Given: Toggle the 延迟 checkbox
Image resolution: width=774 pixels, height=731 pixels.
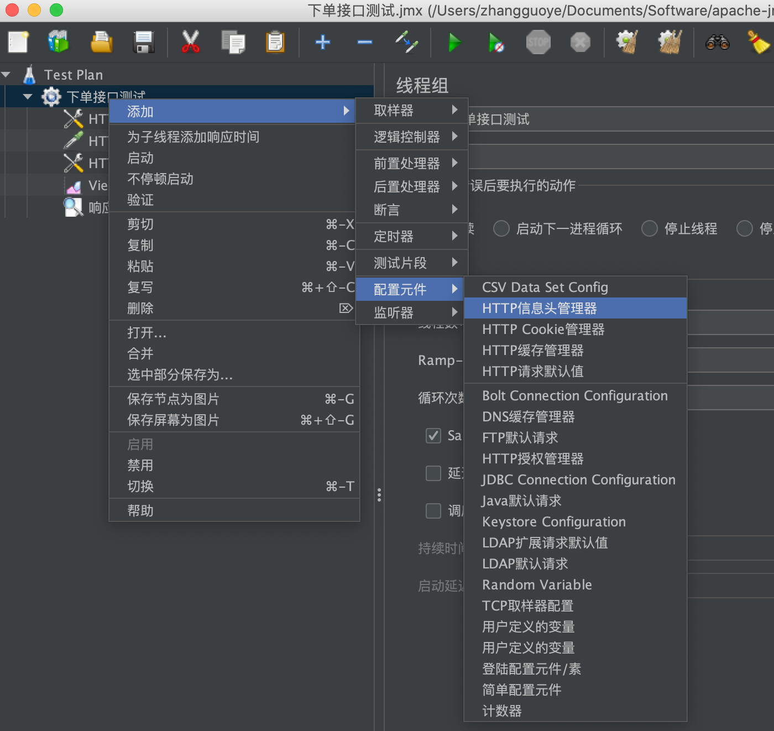Looking at the screenshot, I should click(433, 473).
